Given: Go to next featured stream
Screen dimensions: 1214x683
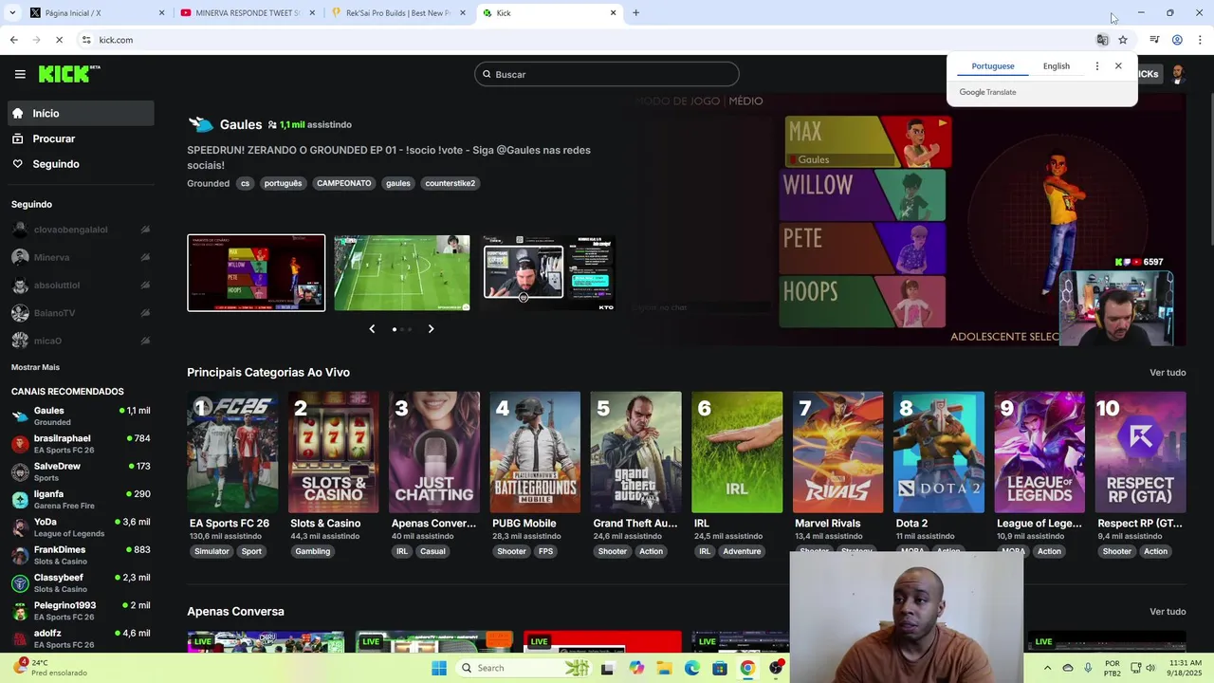Looking at the screenshot, I should coord(431,329).
